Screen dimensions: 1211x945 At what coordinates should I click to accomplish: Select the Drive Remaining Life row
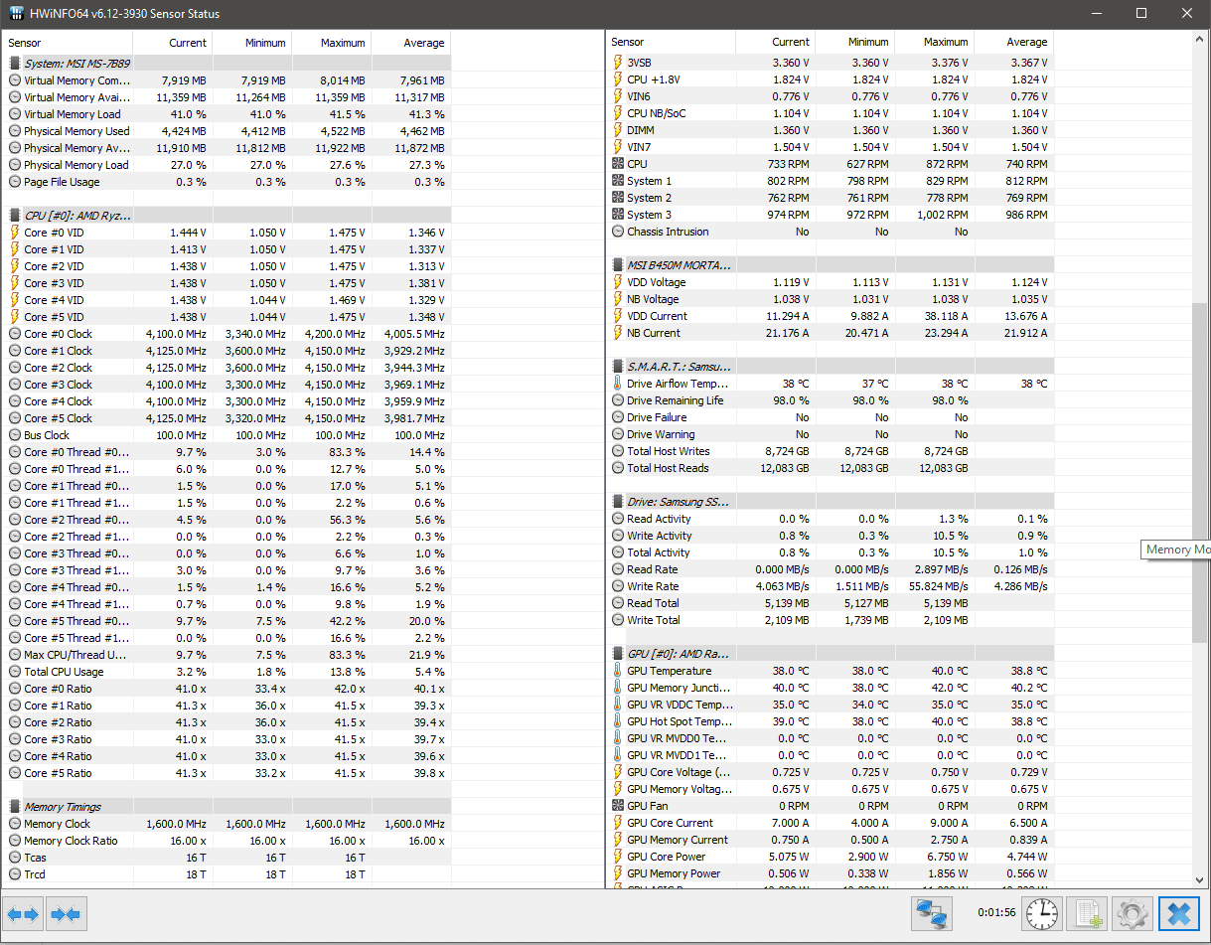pos(832,400)
